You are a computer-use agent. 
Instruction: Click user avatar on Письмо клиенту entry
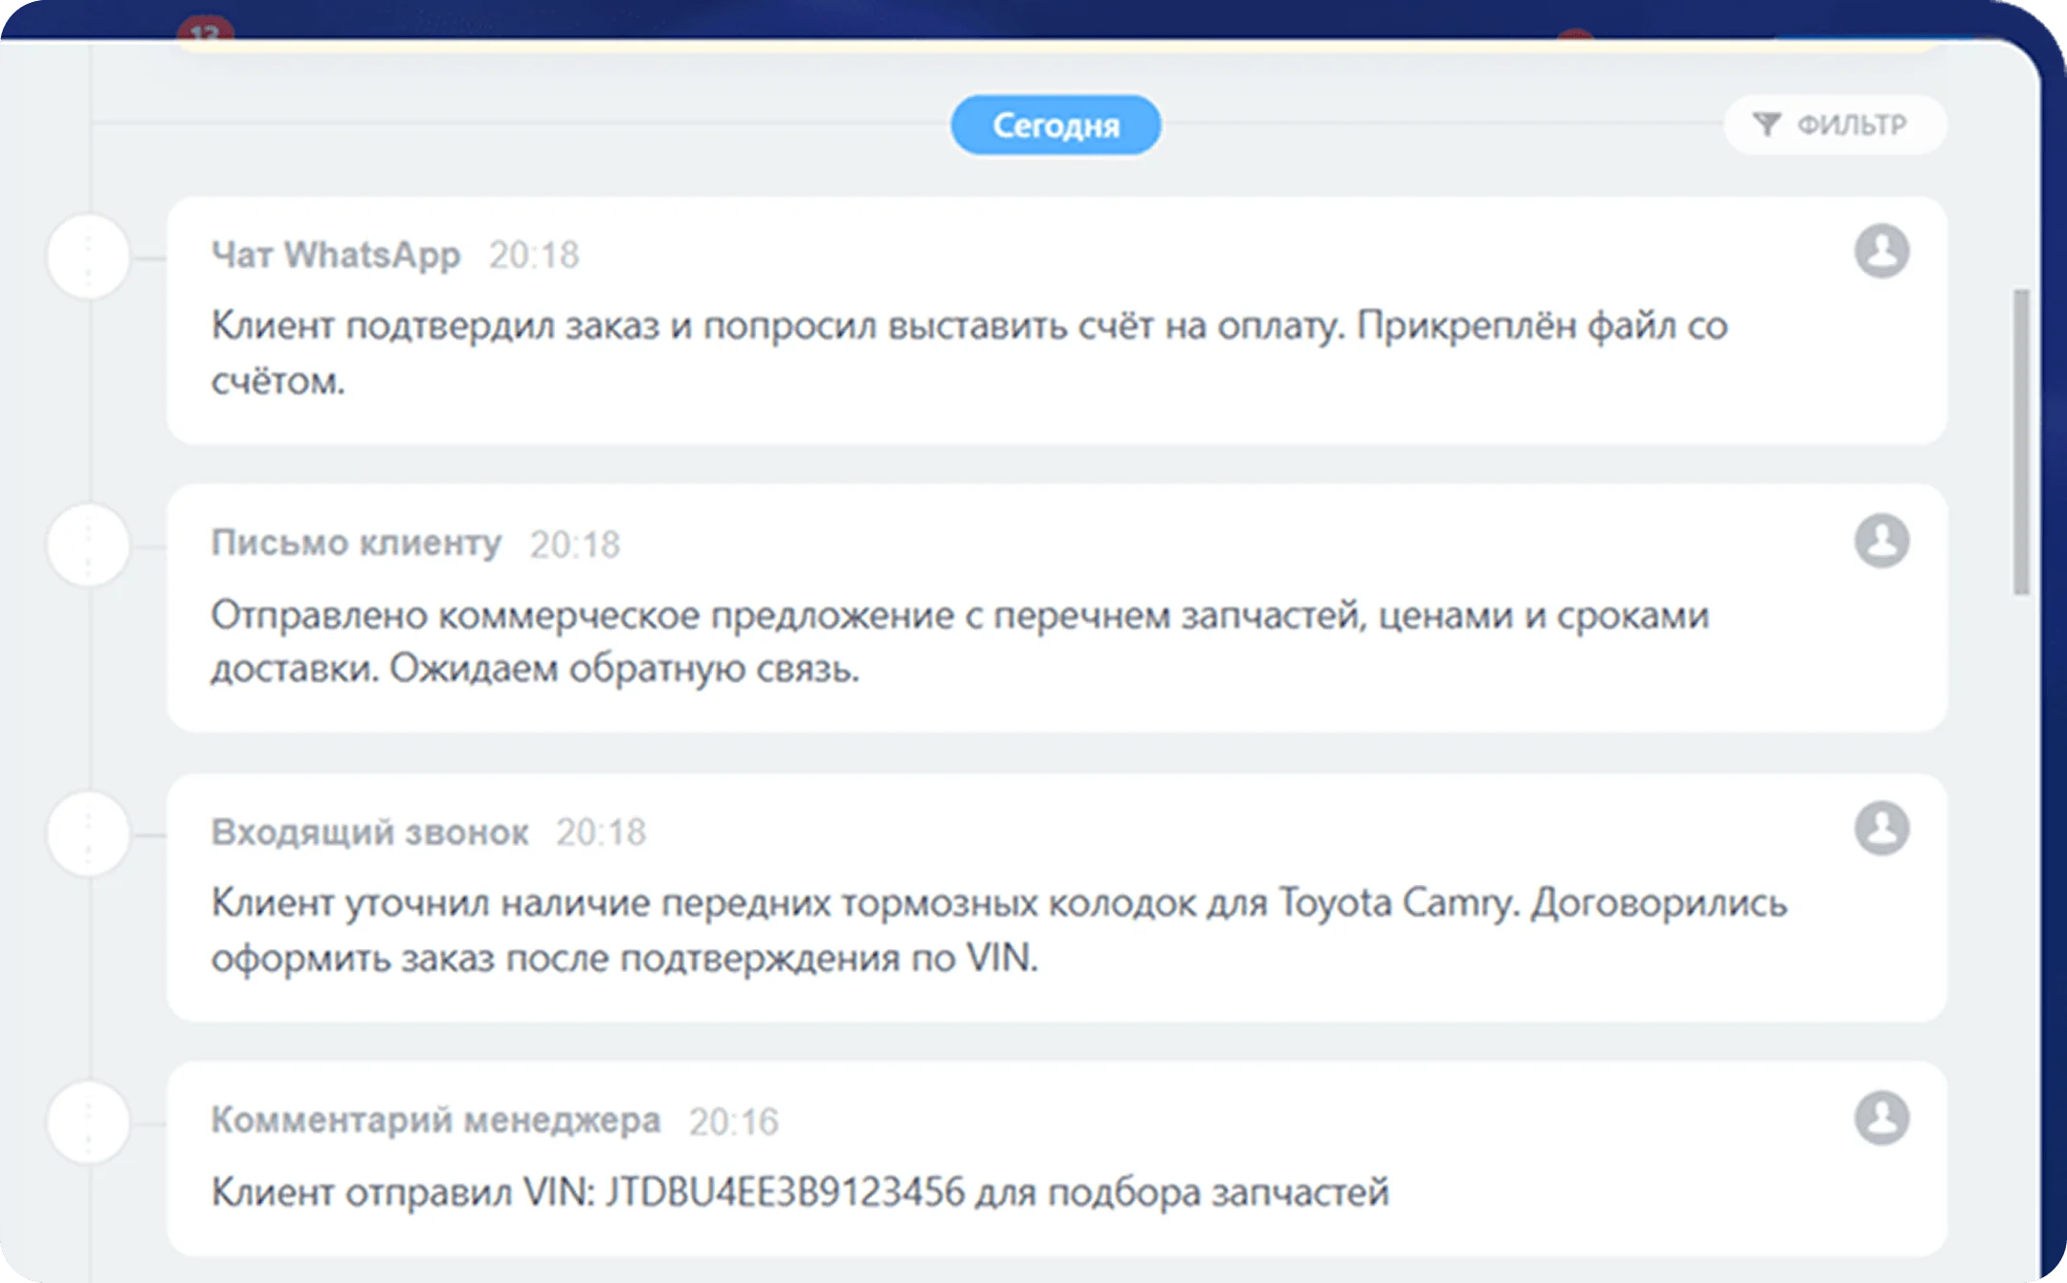[1881, 541]
